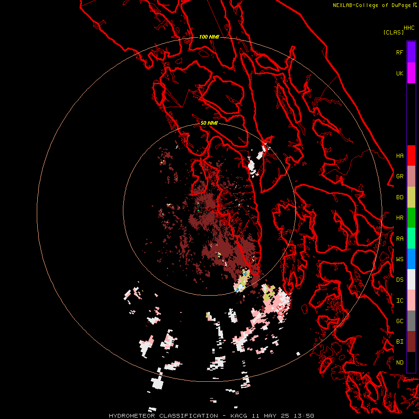Click the BI brown legend swatch
This screenshot has height=419, width=419.
point(411,342)
